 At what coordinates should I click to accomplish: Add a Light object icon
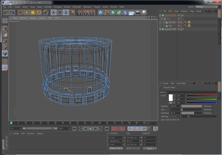144,12
